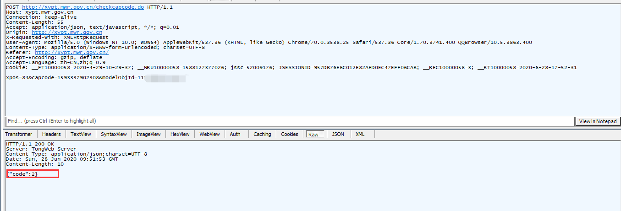Switch to the WebView tab
621x211 pixels.
pos(209,134)
